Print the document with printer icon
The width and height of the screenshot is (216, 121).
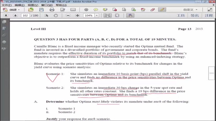(x=52, y=10)
